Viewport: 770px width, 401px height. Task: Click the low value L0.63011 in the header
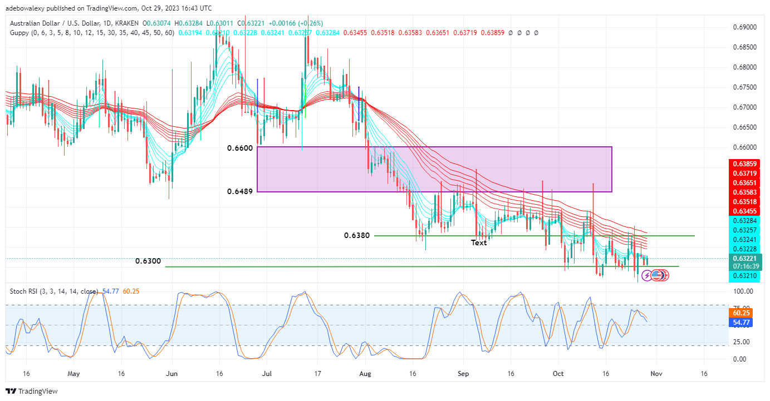pos(220,23)
